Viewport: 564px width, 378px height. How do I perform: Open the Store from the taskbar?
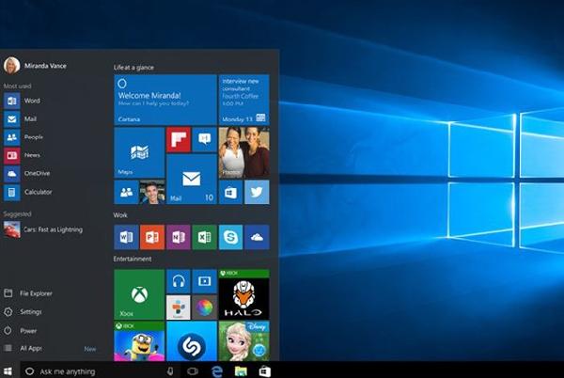265,370
